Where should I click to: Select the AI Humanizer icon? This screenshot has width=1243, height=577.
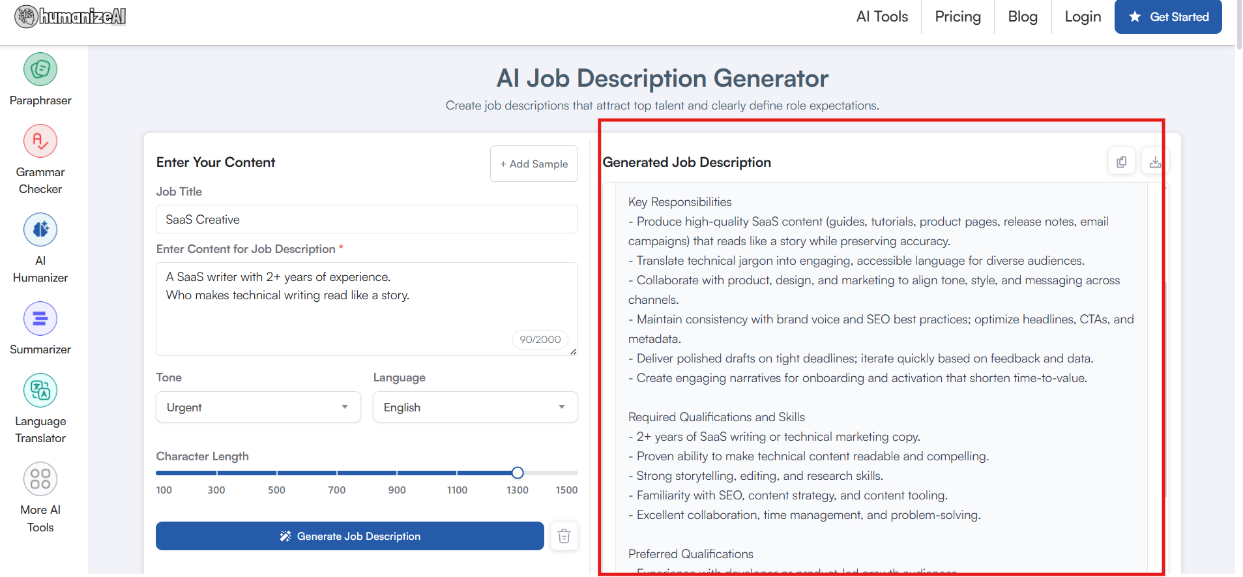pos(40,229)
